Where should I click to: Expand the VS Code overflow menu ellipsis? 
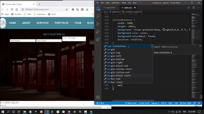click(140, 3)
